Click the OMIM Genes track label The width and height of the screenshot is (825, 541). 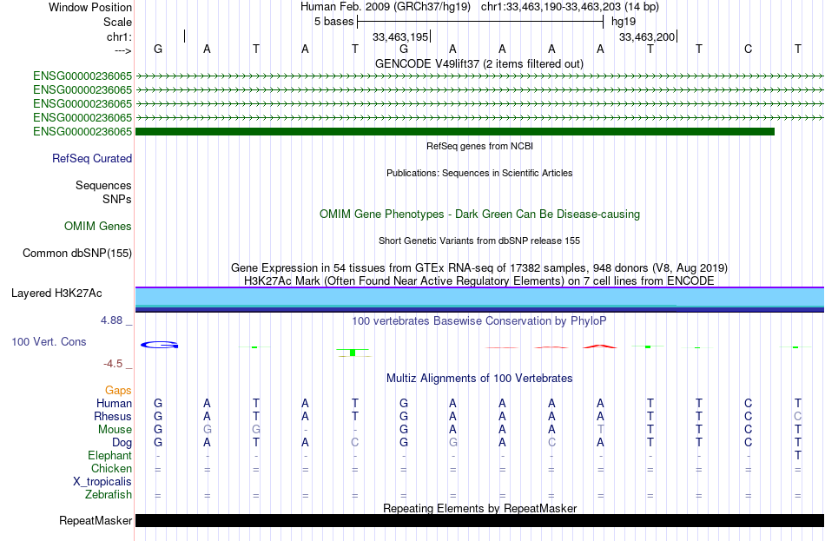click(x=98, y=227)
